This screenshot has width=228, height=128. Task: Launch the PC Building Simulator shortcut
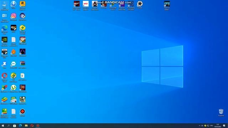131,6
